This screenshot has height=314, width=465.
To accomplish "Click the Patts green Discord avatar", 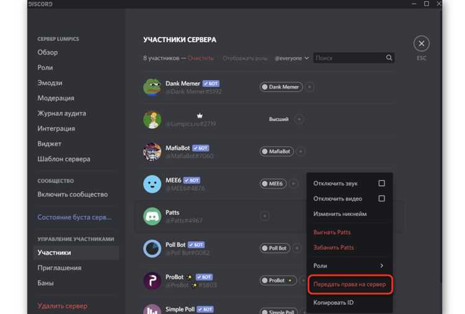I will 152,217.
